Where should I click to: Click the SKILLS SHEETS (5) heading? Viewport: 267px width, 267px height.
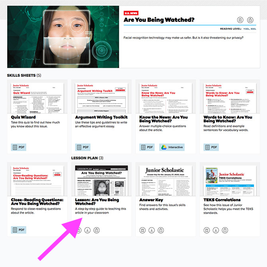coord(24,75)
